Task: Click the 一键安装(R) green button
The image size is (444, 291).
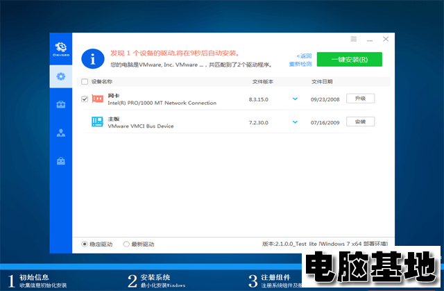Action: tap(350, 60)
